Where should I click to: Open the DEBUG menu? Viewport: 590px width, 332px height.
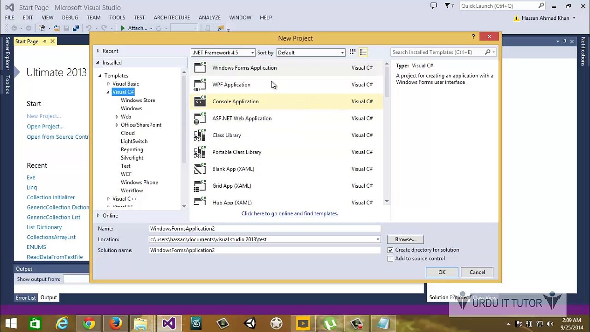coord(70,18)
